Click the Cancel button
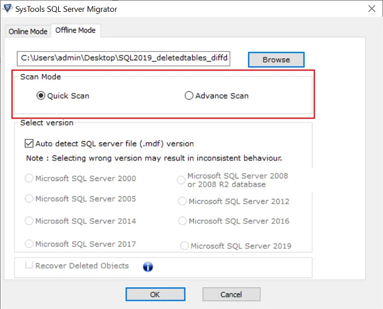The height and width of the screenshot is (309, 383). [x=232, y=295]
